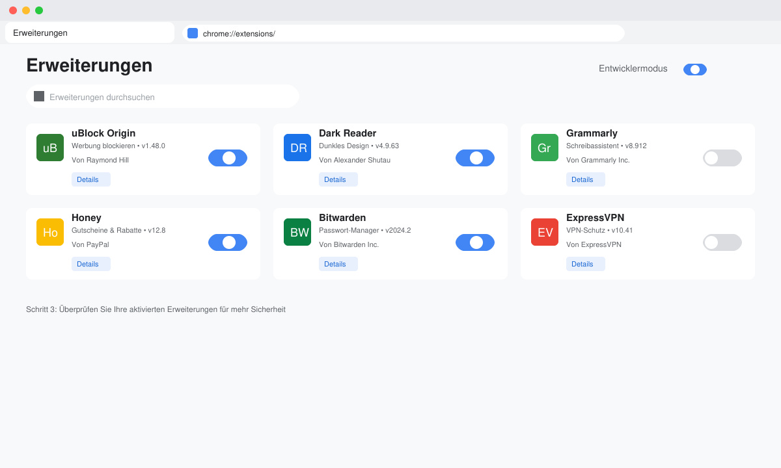This screenshot has width=781, height=468.
Task: Minimize window using yellow button
Action: [x=26, y=10]
